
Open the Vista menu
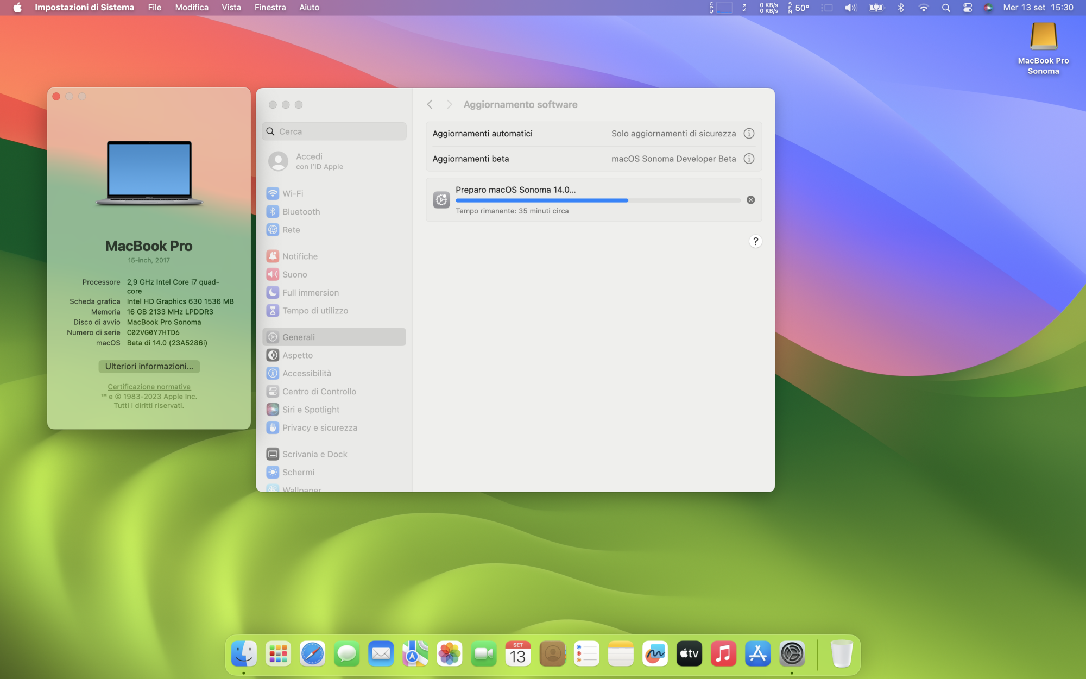(x=231, y=8)
